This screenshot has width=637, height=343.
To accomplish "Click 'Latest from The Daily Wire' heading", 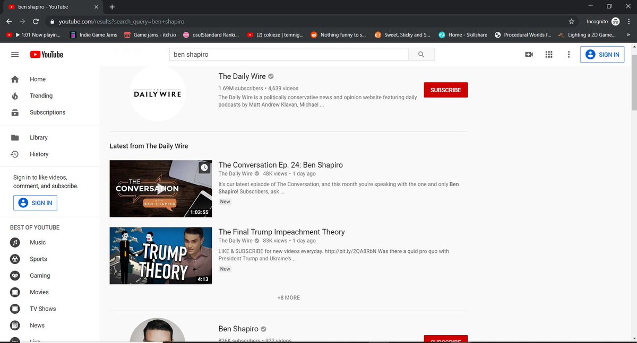I will pyautogui.click(x=149, y=146).
